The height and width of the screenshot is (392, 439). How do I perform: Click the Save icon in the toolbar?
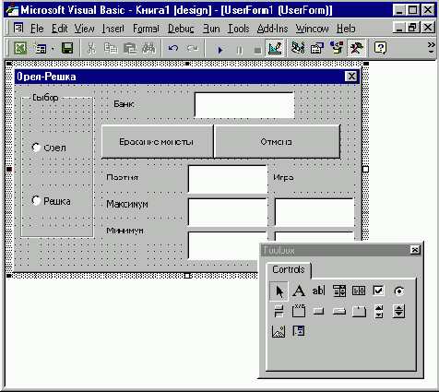(x=67, y=48)
